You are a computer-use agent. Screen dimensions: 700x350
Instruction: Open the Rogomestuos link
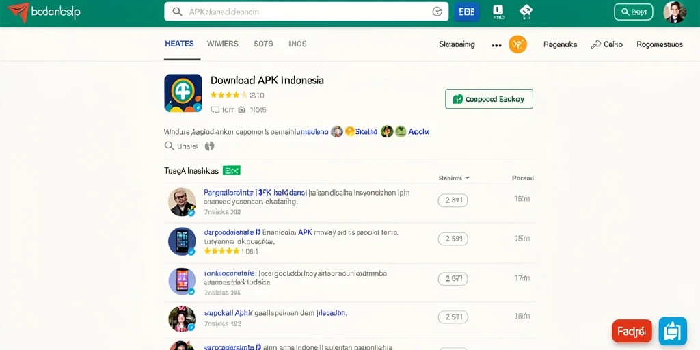(660, 44)
